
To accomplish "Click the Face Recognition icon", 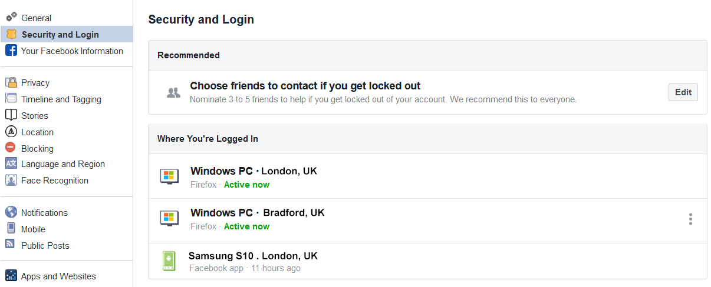I will [x=11, y=180].
